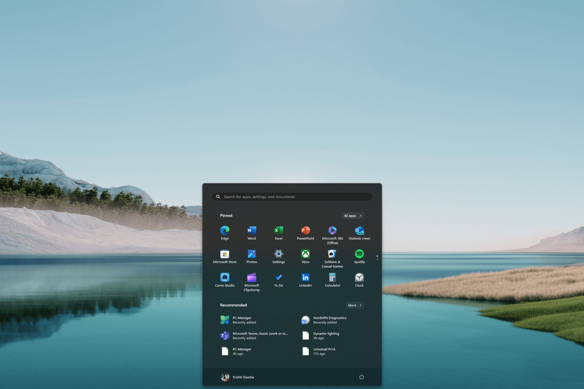Image resolution: width=584 pixels, height=389 pixels.
Task: Open Microsoft 365 (Office) app
Action: tap(332, 235)
